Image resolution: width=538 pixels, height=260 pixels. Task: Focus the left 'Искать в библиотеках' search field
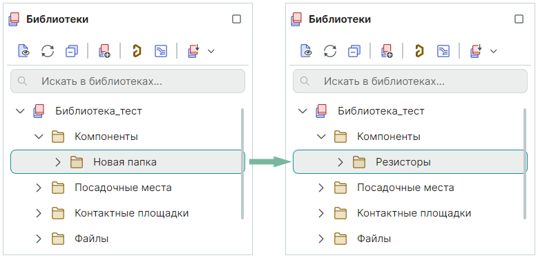[128, 81]
